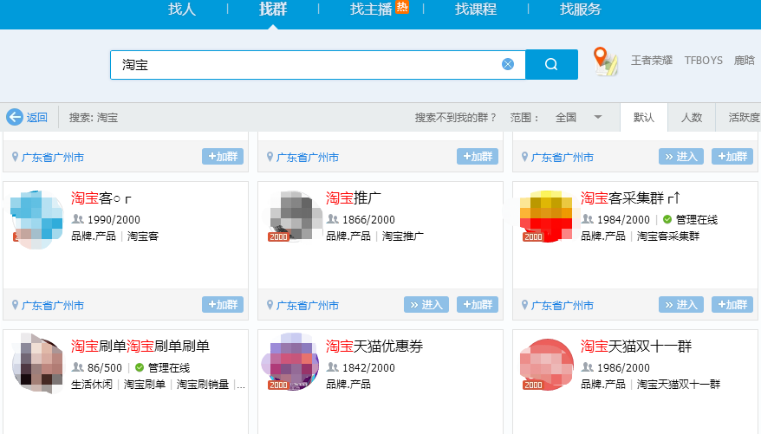The height and width of the screenshot is (434, 761).
Task: Open the 淘宝刷单淘宝刷单刷单 group title
Action: tap(140, 347)
